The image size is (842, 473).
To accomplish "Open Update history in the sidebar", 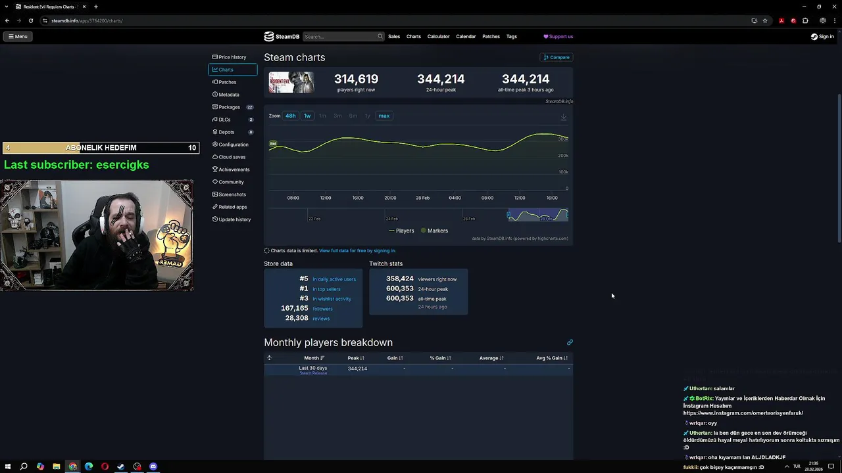I will point(232,219).
